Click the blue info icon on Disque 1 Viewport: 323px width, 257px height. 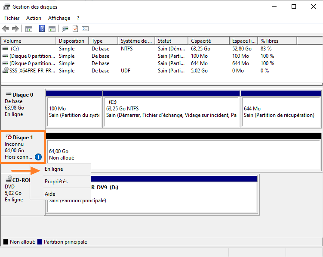(x=38, y=157)
